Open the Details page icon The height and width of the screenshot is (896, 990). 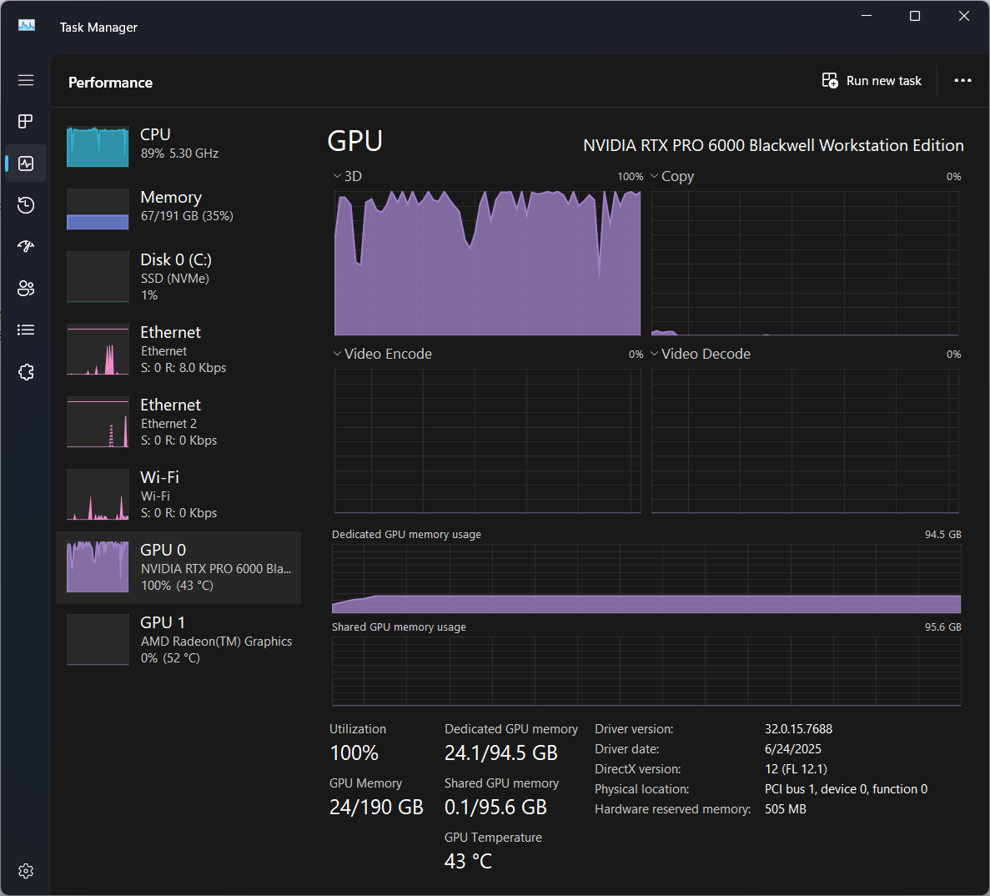(x=26, y=330)
